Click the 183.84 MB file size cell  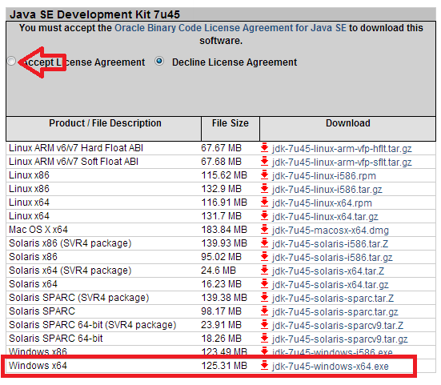pyautogui.click(x=224, y=229)
